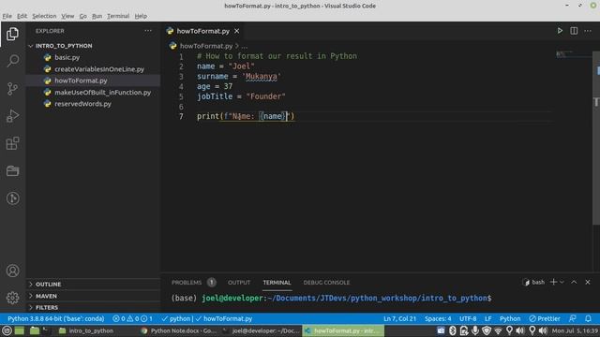Close the terminal panel
Viewport: 600px width, 337px height.
tap(588, 282)
